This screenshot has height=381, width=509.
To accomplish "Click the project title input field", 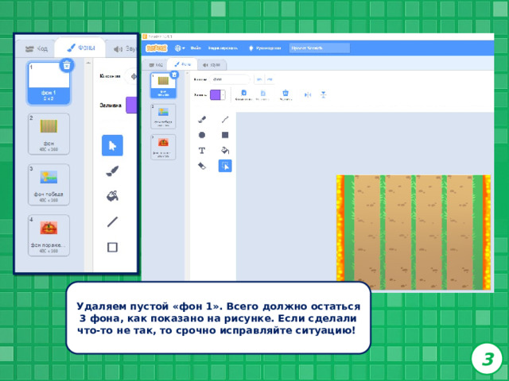I will coord(320,48).
